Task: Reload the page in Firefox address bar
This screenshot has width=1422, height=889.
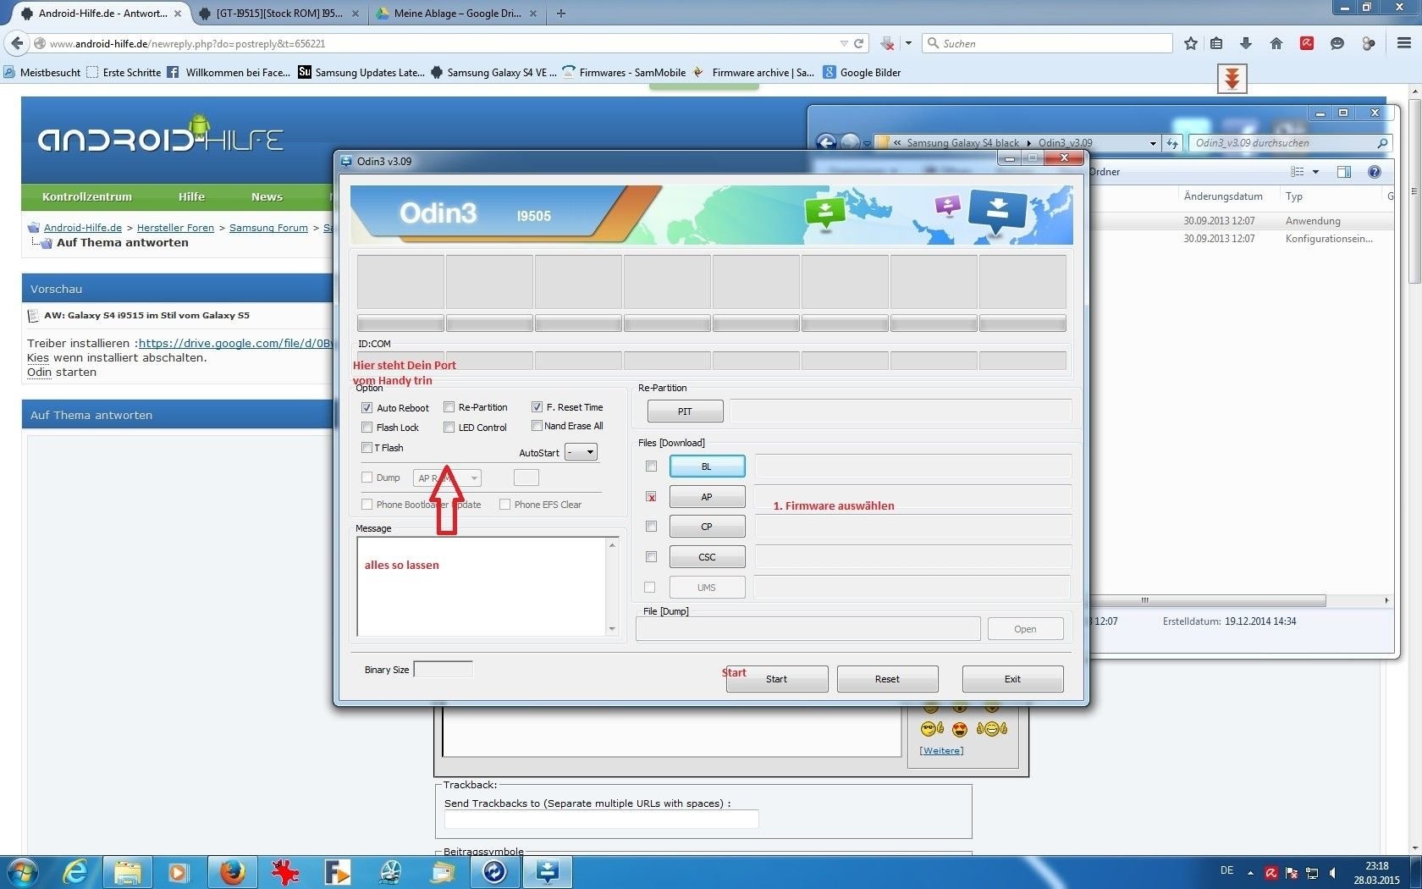Action: [x=858, y=43]
